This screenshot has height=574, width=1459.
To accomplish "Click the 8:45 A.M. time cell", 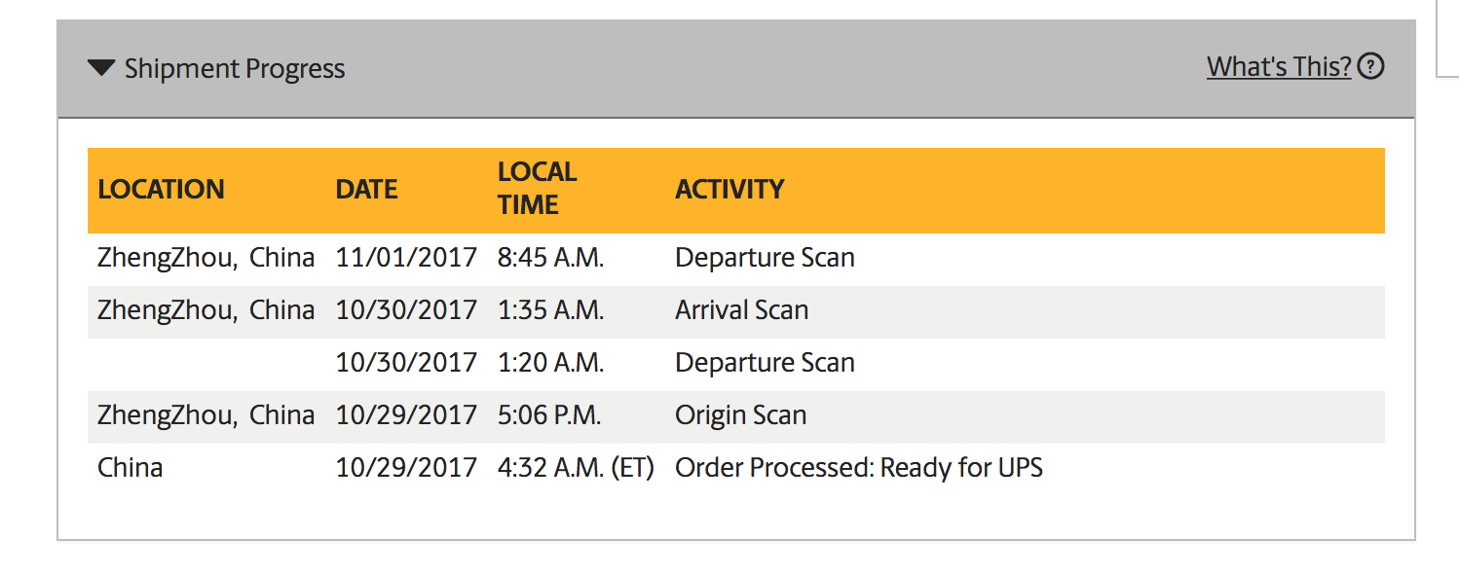I will point(550,258).
